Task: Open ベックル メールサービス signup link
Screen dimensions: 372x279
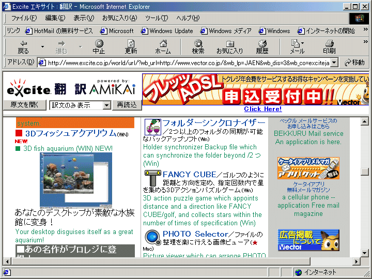Action: click(308, 123)
